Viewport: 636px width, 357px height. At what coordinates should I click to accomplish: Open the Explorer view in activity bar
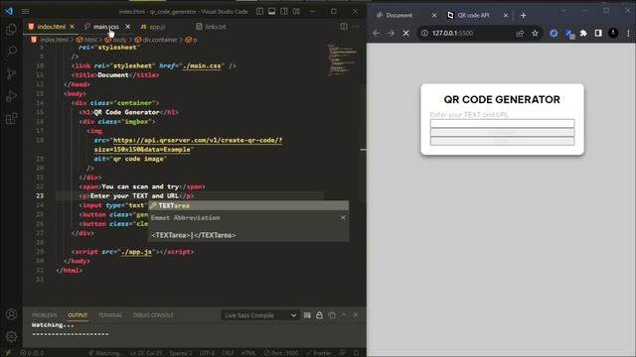click(x=11, y=29)
